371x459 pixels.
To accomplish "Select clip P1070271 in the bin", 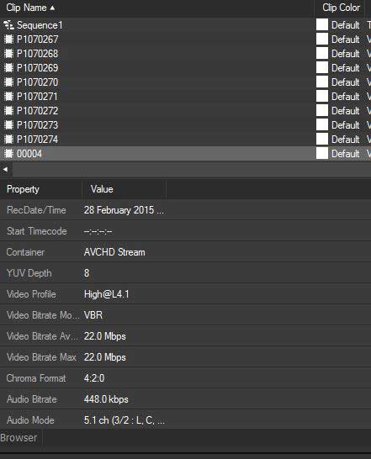I will (x=37, y=97).
